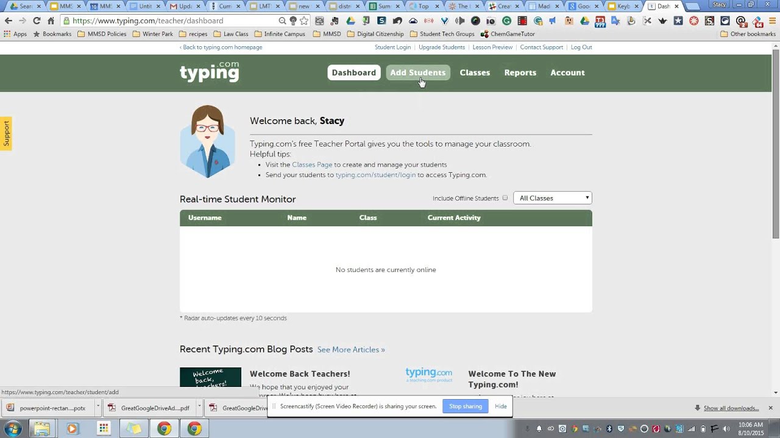The height and width of the screenshot is (438, 780).
Task: Open the Classes Page link
Action: click(312, 164)
